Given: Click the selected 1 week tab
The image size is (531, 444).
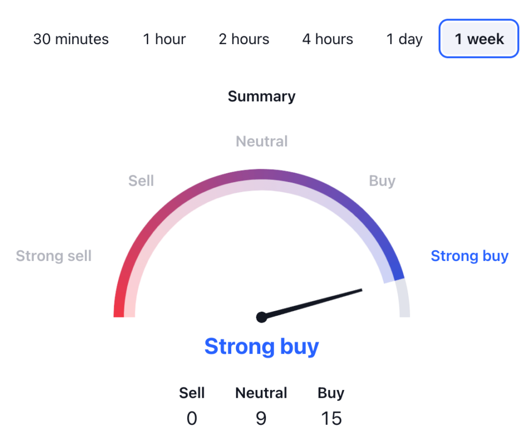Looking at the screenshot, I should tap(479, 39).
